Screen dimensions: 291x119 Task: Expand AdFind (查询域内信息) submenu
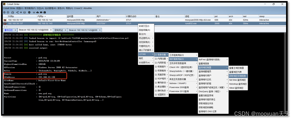[x=213, y=60]
